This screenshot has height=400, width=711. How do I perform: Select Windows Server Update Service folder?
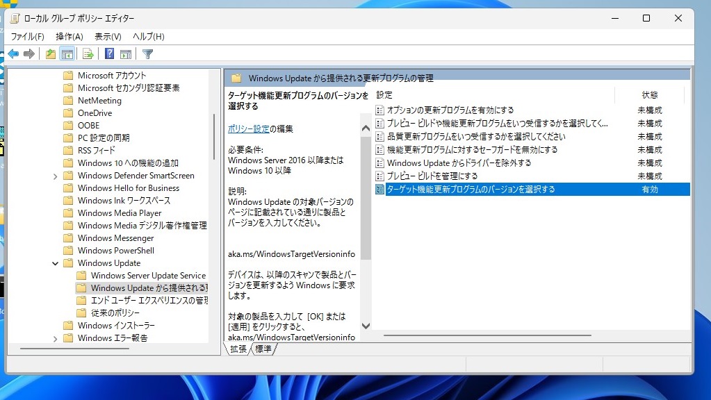[x=148, y=276]
